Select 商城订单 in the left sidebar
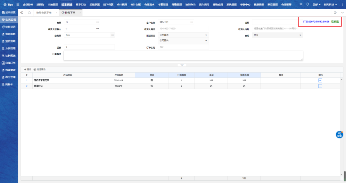Image resolution: width=346 pixels, height=183 pixels. tap(9, 63)
